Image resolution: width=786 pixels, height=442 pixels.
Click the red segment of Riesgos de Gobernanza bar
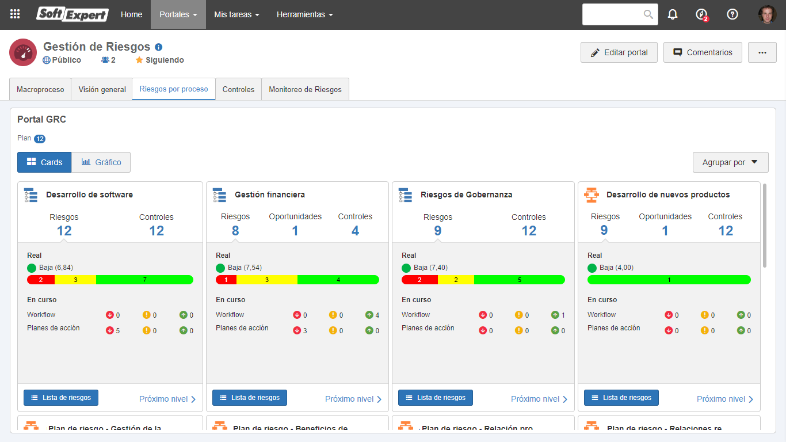tap(419, 280)
